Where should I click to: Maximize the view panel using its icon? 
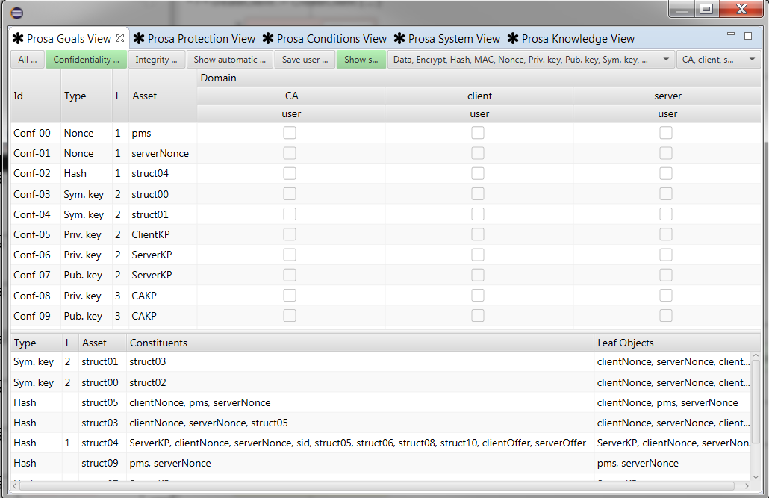748,35
